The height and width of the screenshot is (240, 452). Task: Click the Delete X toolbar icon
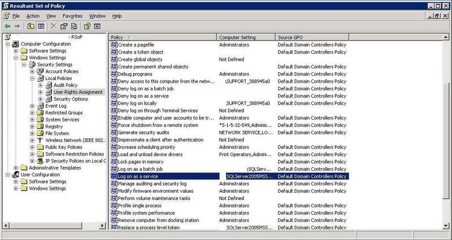point(53,26)
